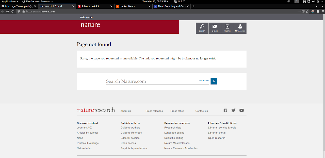325x158 pixels.
Task: Open the tracking protection shield icon
Action: click(x=19, y=11)
